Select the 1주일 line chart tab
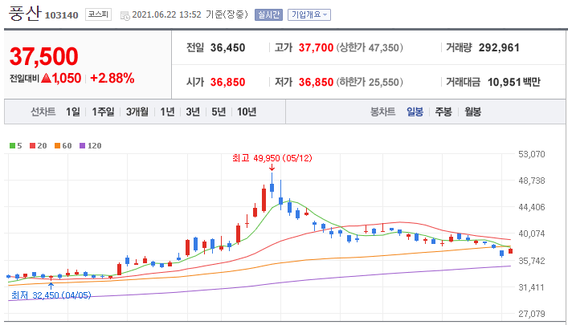Screen dimensions: 568x325 point(103,112)
